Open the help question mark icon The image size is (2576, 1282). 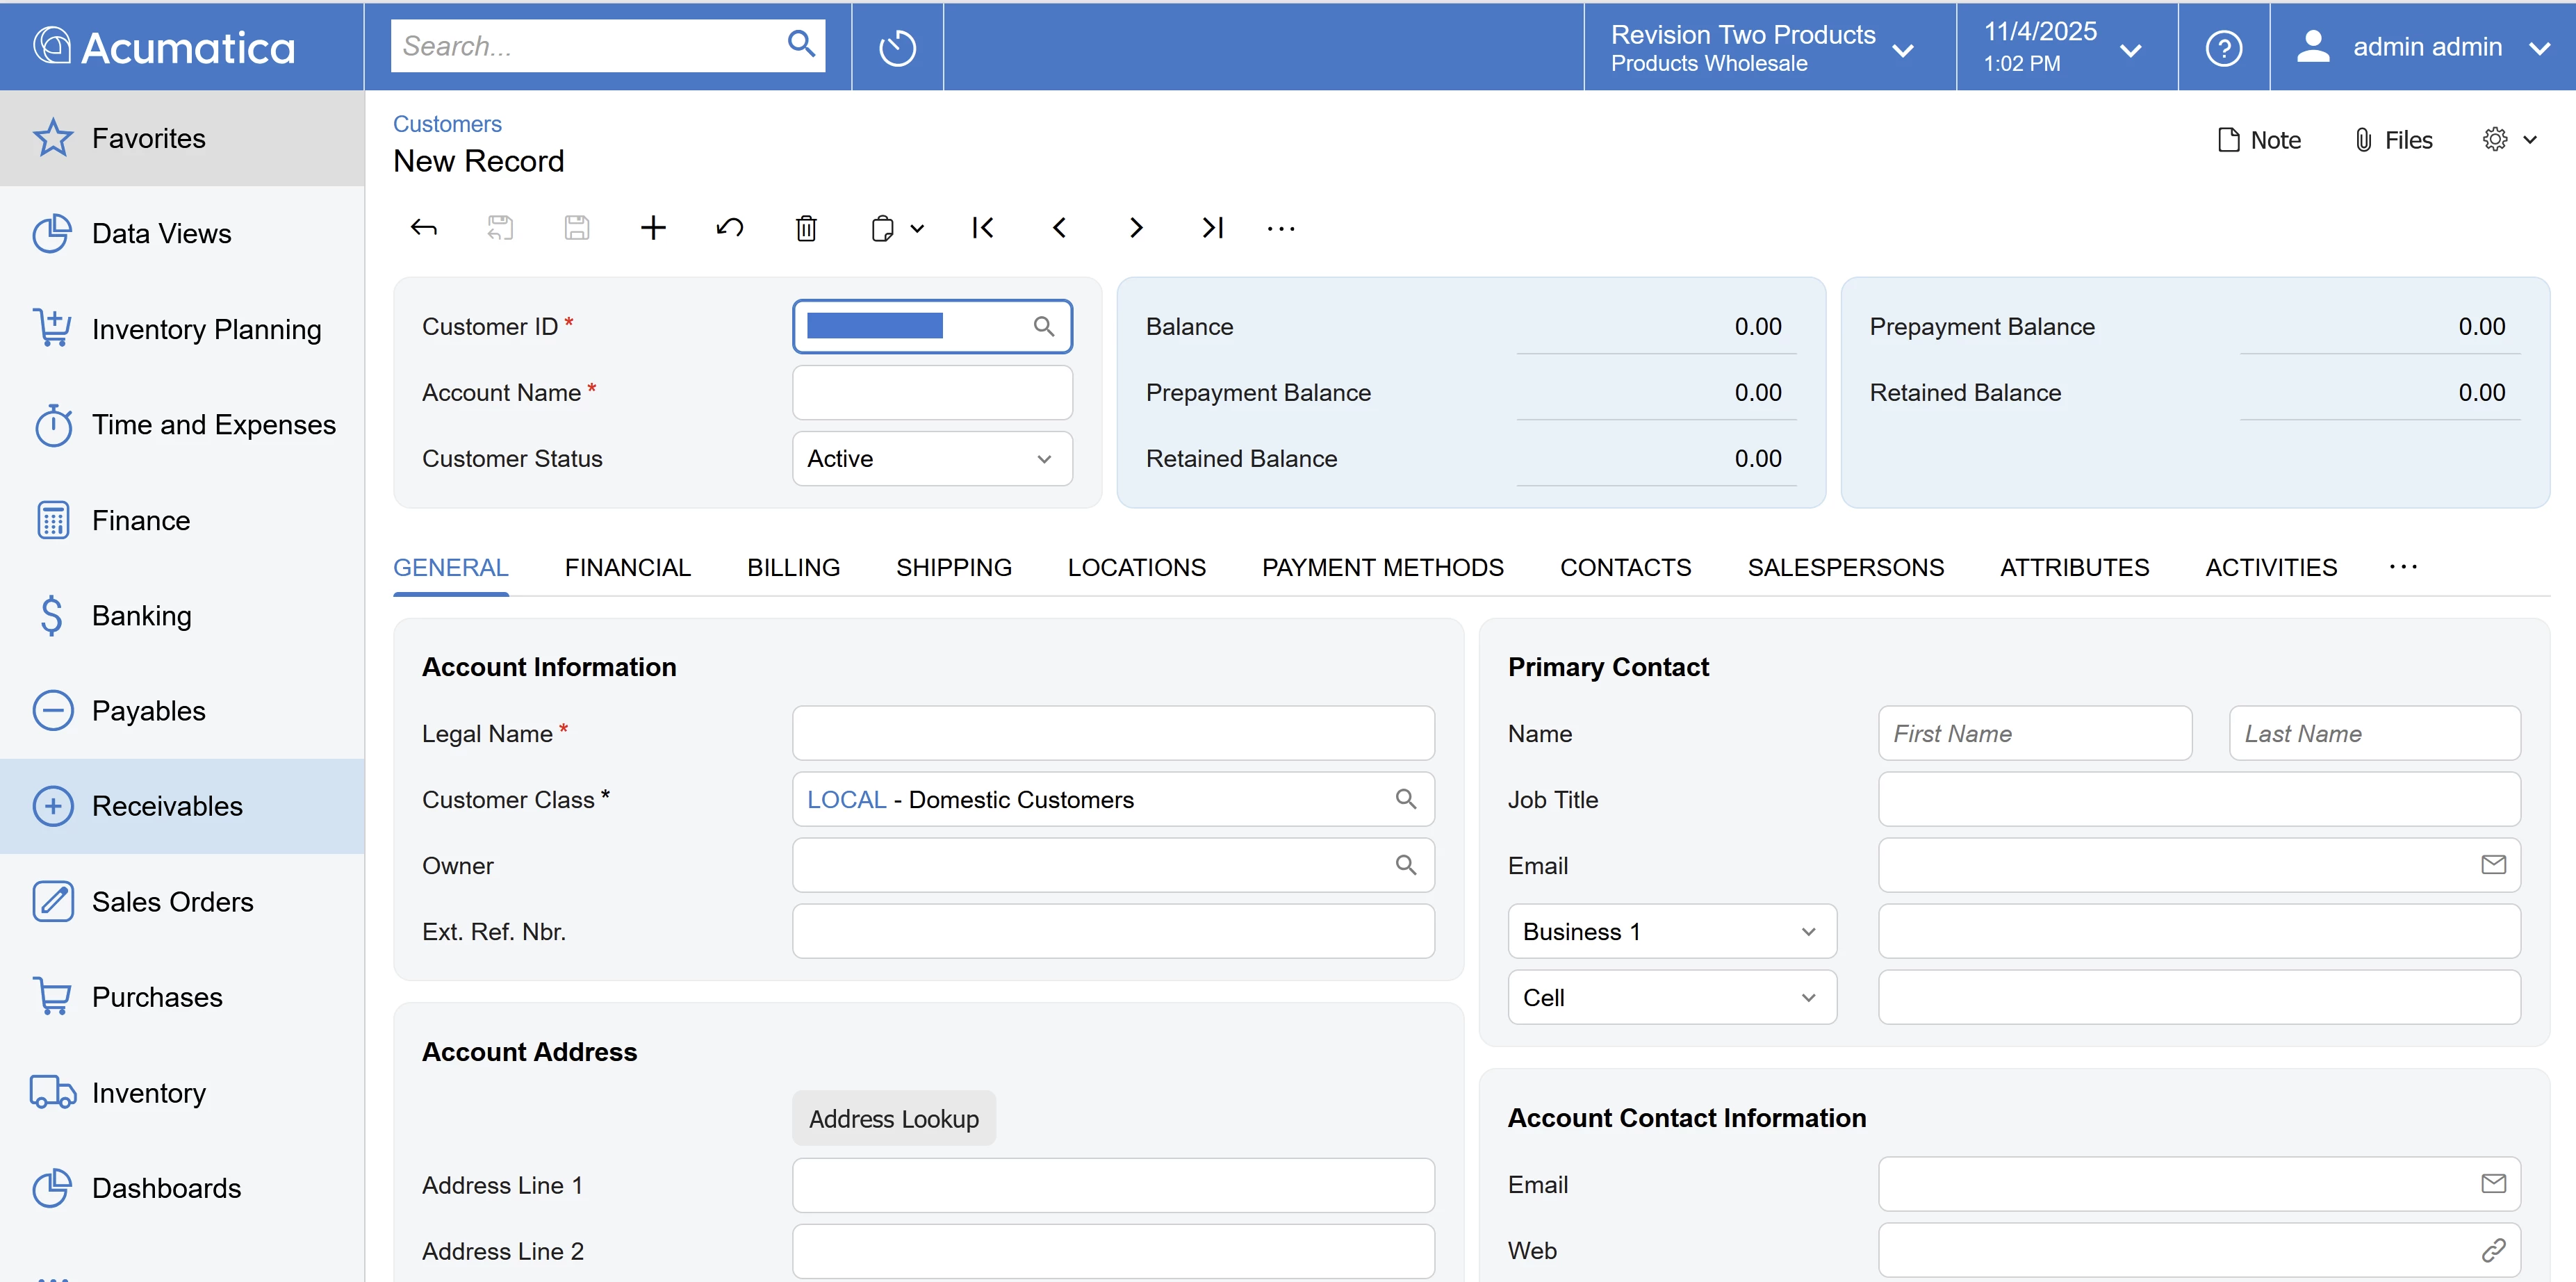pyautogui.click(x=2223, y=48)
